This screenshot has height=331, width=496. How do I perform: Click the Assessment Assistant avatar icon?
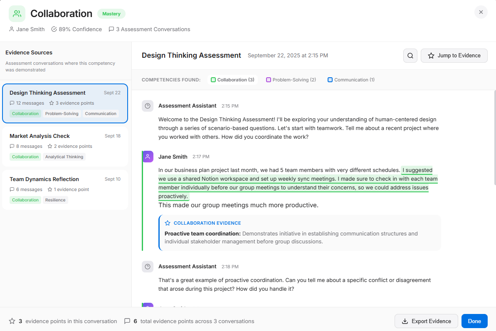(x=148, y=106)
